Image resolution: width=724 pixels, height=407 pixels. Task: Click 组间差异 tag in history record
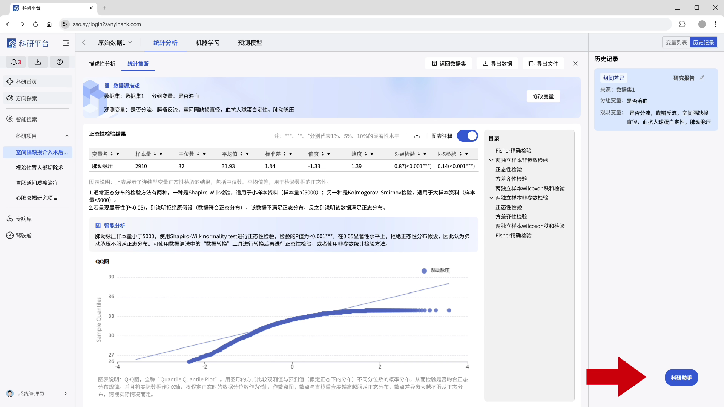[x=614, y=78]
